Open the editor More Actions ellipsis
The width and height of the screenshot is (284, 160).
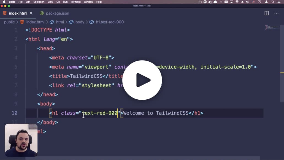coord(276,13)
